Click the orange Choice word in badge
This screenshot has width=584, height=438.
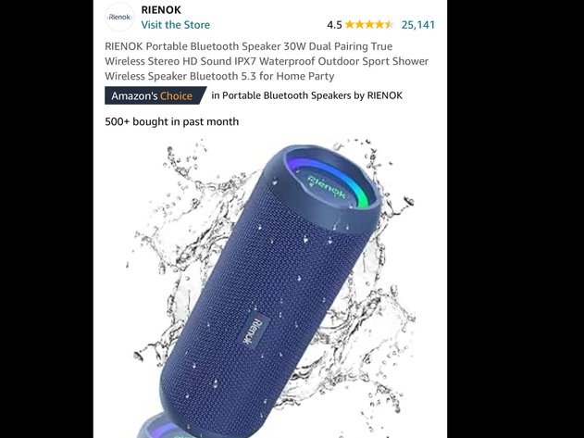[x=176, y=95]
